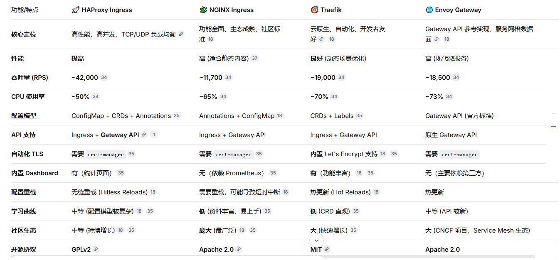Click globe icon in Envoy Gateway header
This screenshot has height=260, width=560.
pyautogui.click(x=429, y=10)
